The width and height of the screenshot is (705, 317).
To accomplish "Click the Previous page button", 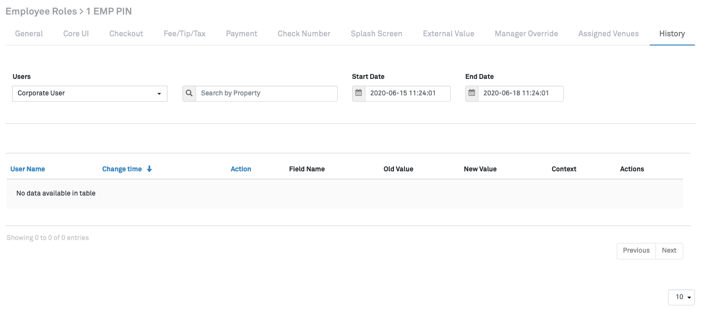I will (636, 251).
